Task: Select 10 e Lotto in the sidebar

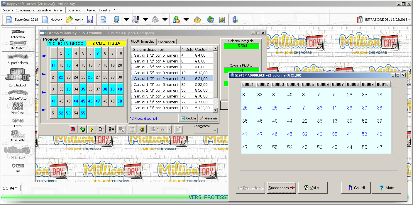Action: pyautogui.click(x=18, y=136)
